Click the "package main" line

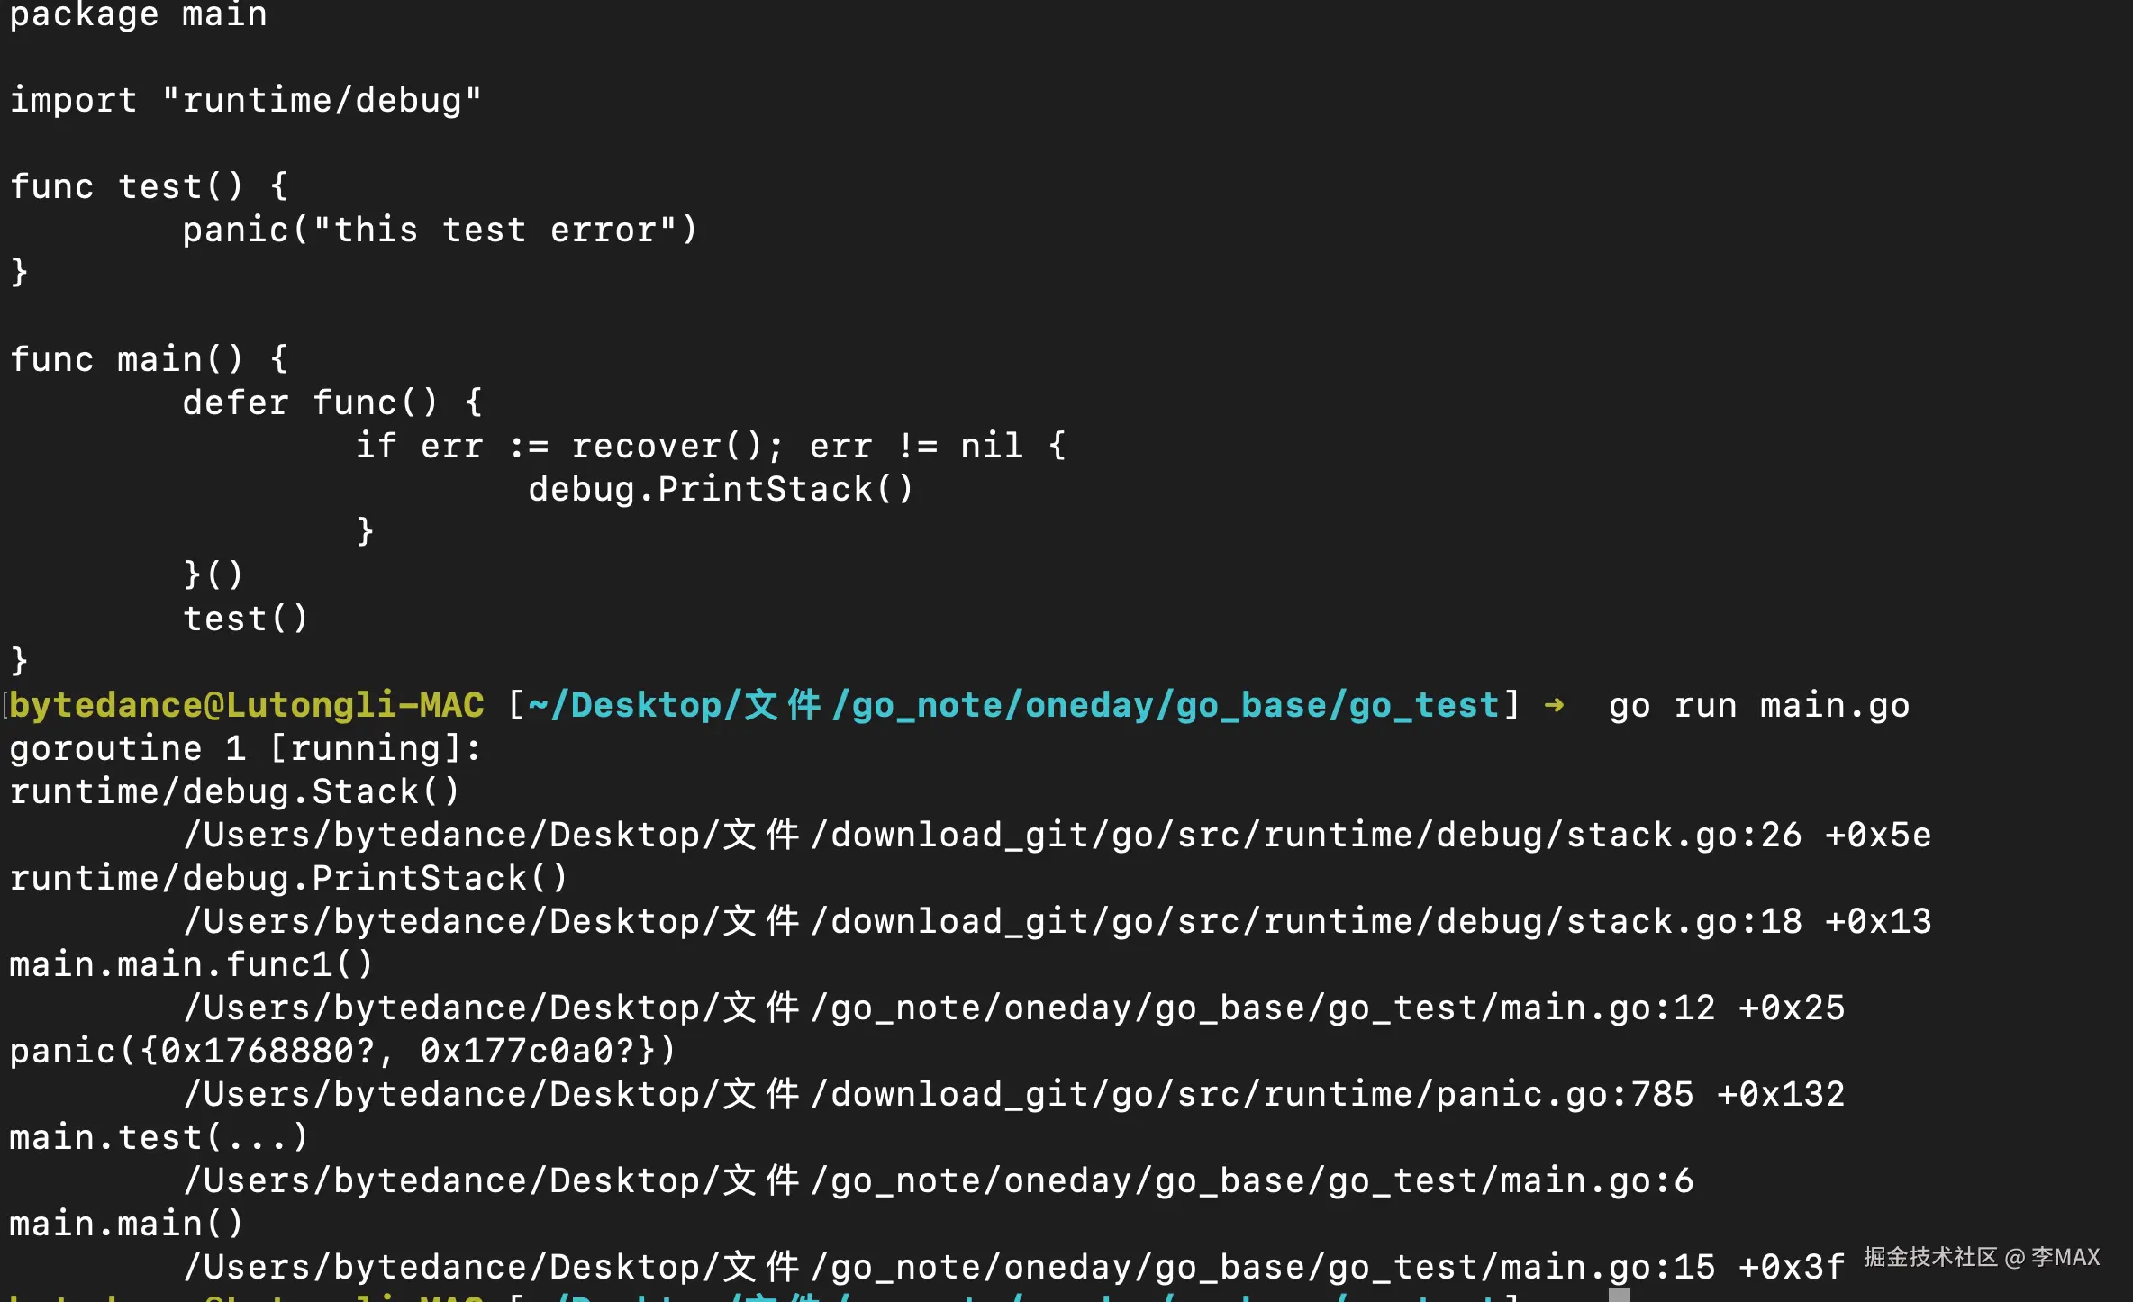tap(138, 14)
